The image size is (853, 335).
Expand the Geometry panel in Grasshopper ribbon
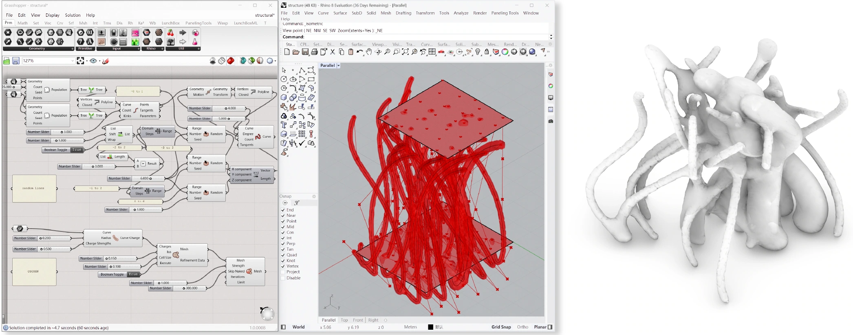click(73, 48)
